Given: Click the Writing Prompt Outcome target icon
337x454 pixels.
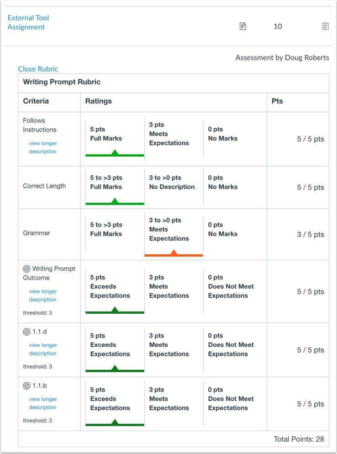Looking at the screenshot, I should point(27,269).
